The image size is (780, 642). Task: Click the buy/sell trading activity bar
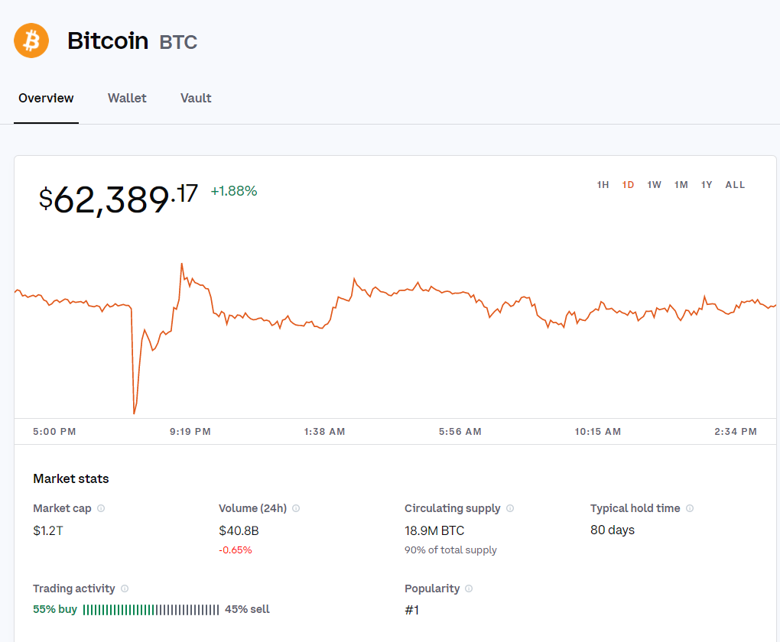151,610
